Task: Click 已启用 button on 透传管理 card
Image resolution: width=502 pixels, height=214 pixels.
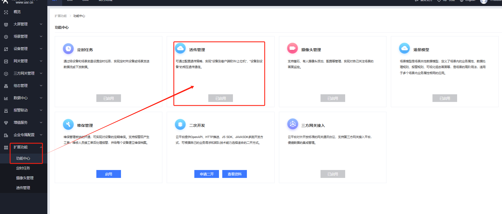Action: pos(221,98)
